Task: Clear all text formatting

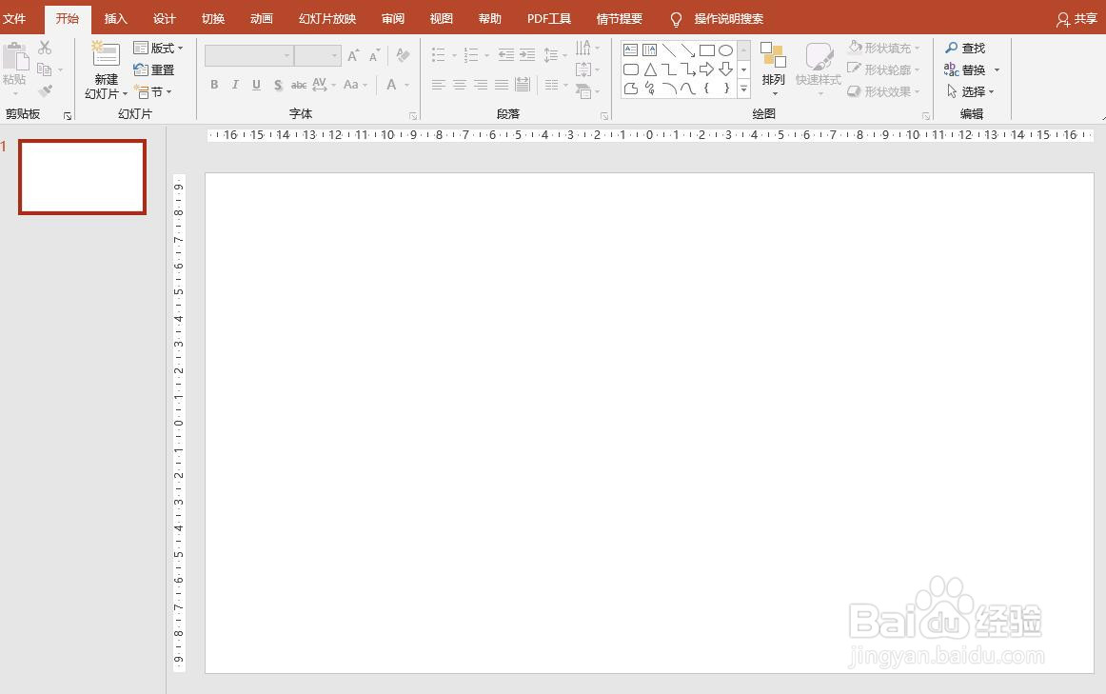Action: (x=403, y=55)
